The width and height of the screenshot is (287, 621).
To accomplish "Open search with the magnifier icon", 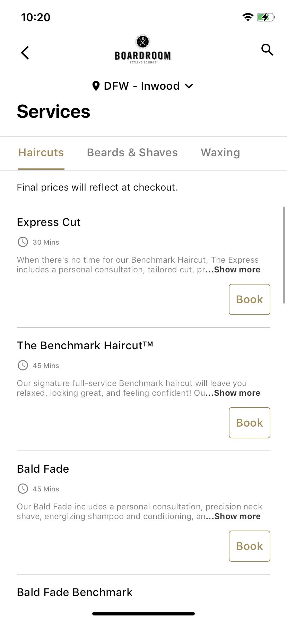I will point(267,50).
